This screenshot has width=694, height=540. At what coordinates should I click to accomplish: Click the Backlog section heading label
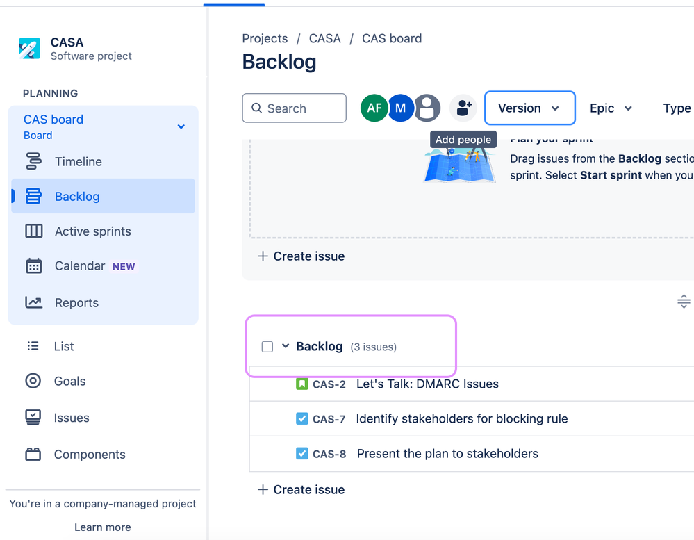coord(320,346)
